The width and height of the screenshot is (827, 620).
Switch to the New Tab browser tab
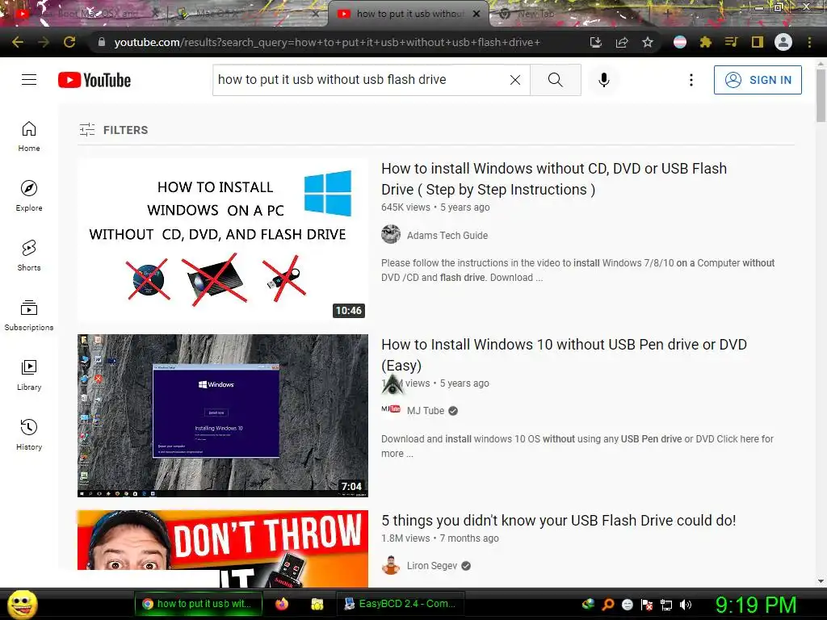coord(535,15)
